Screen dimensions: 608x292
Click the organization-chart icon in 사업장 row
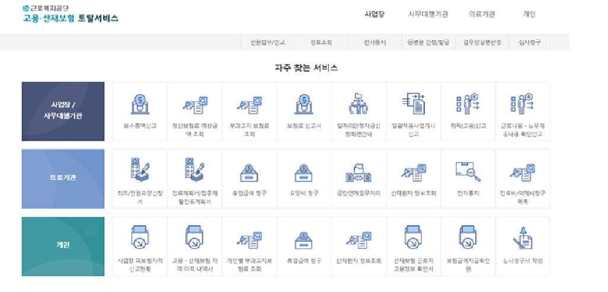[x=359, y=103]
